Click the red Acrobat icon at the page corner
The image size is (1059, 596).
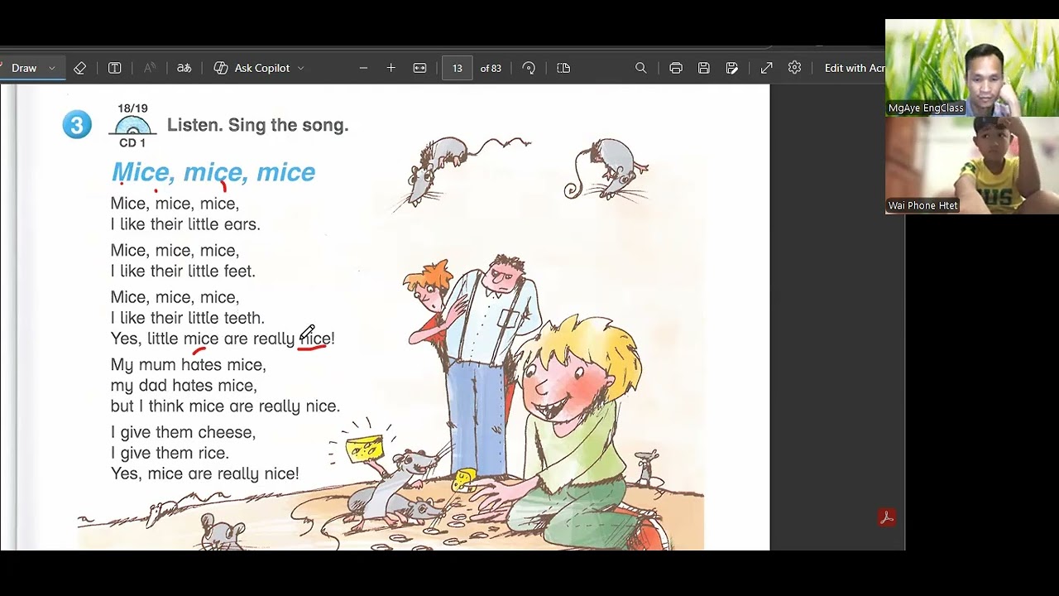pyautogui.click(x=886, y=517)
